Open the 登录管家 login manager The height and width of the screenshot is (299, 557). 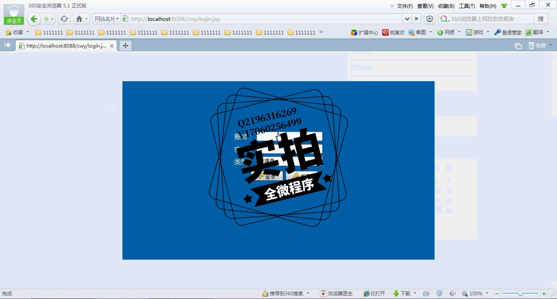click(508, 32)
